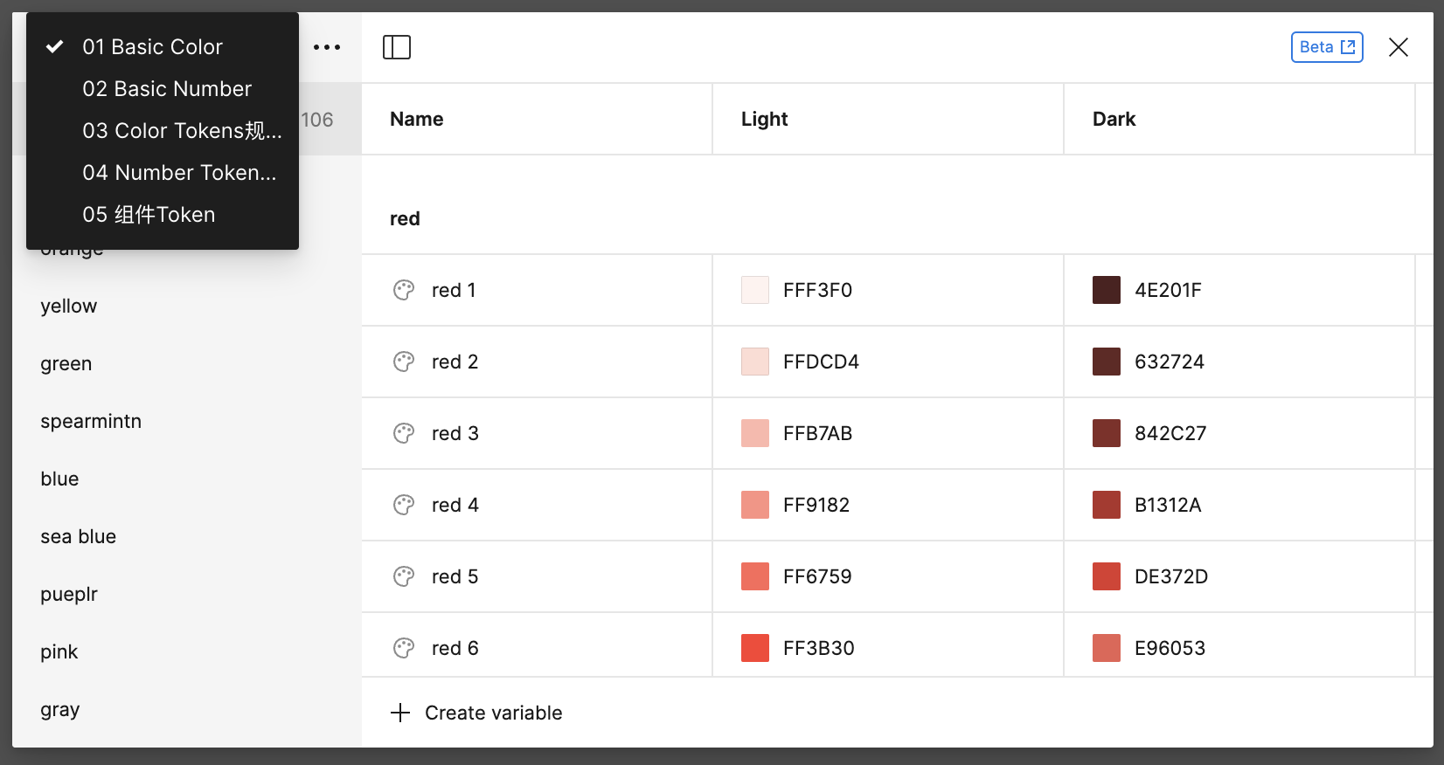
Task: Select the sea blue group in sidebar
Action: [x=79, y=537]
